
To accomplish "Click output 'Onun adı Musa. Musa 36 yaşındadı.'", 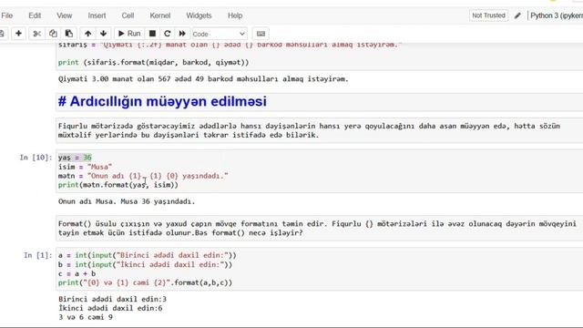I will click(x=127, y=201).
